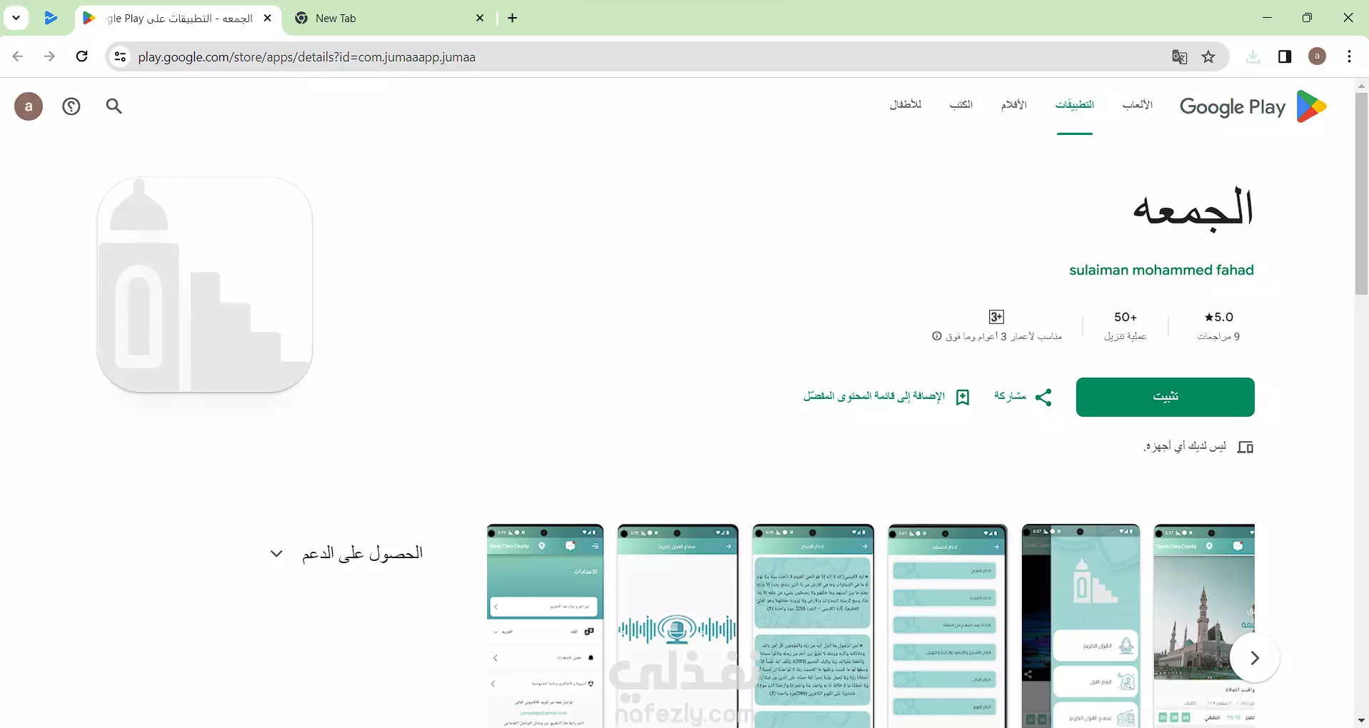Click the 50+ downloads count
The image size is (1369, 728).
(1125, 318)
